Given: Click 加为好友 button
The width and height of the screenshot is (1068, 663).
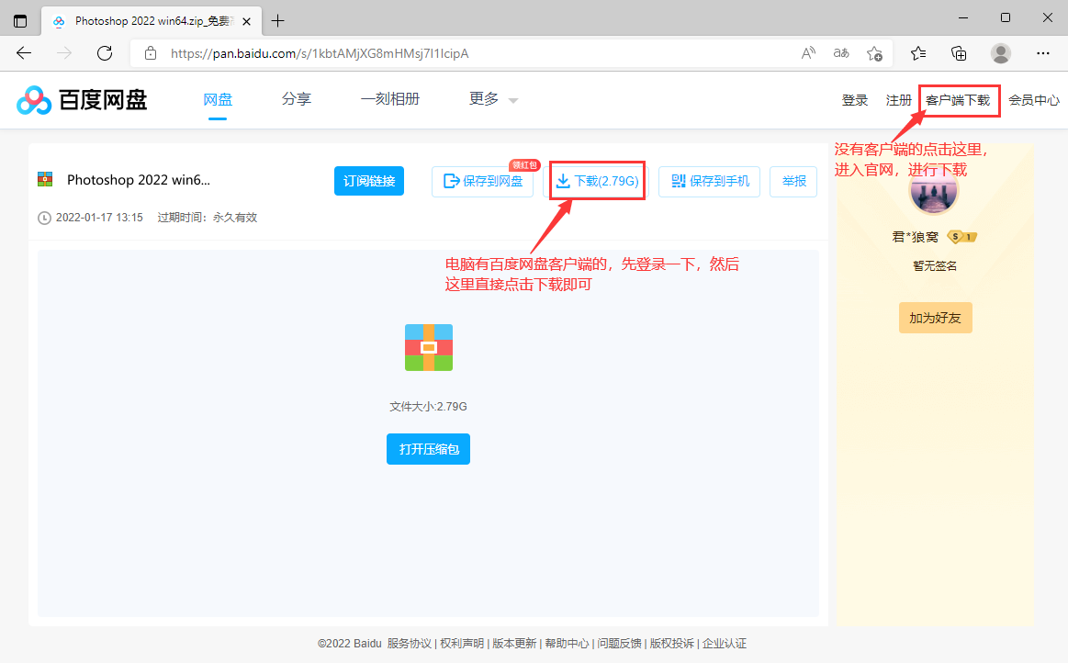Looking at the screenshot, I should 935,319.
